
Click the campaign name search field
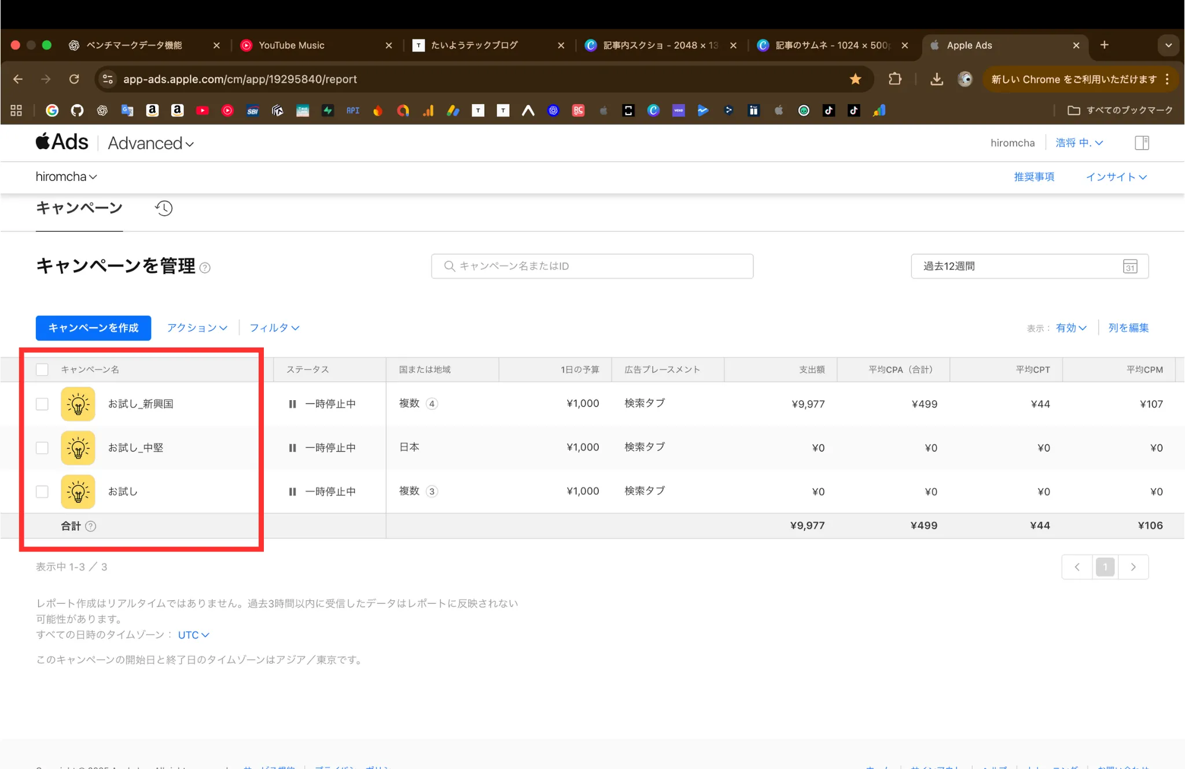click(x=591, y=266)
